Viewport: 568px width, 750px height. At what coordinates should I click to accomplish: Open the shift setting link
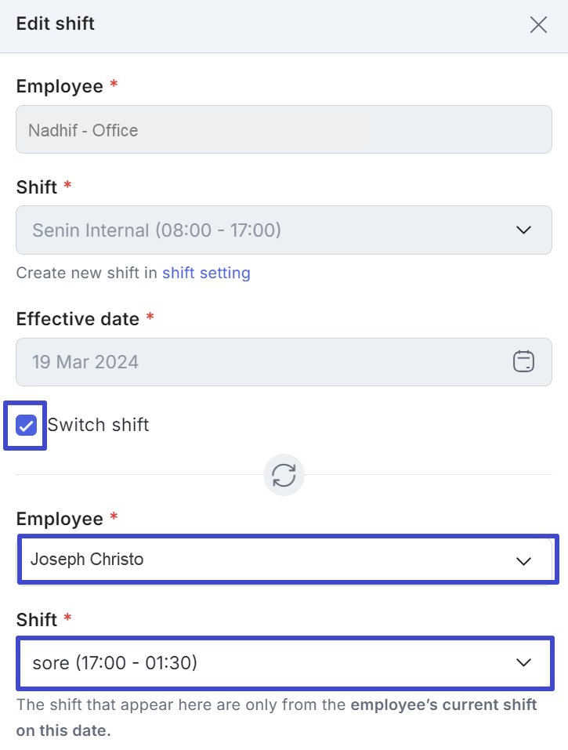pos(206,273)
